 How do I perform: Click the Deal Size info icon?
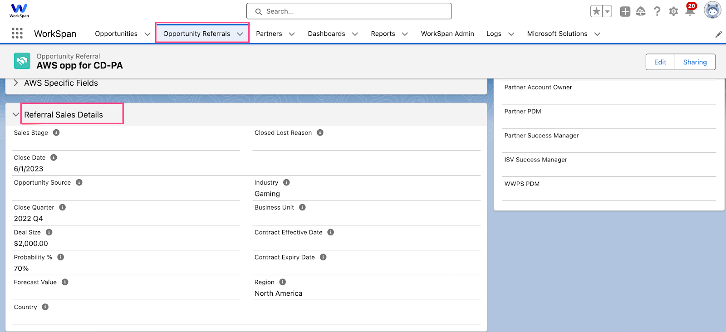(x=49, y=232)
